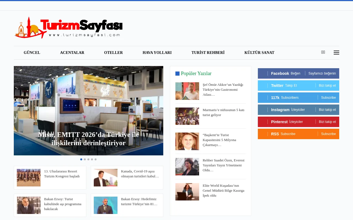Open the OTELLER section
This screenshot has width=353, height=220.
[x=113, y=53]
